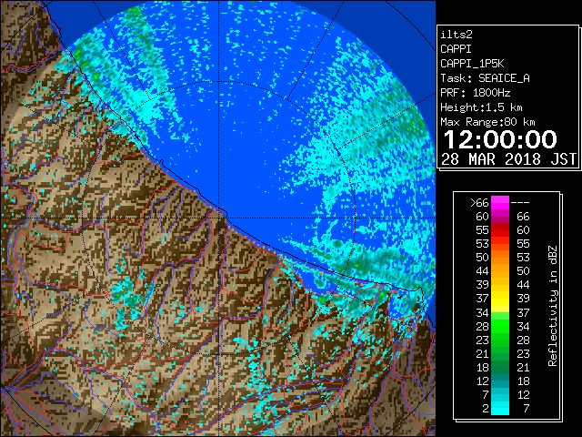
Task: Click the 'ilts2' site label
Action: (457, 35)
